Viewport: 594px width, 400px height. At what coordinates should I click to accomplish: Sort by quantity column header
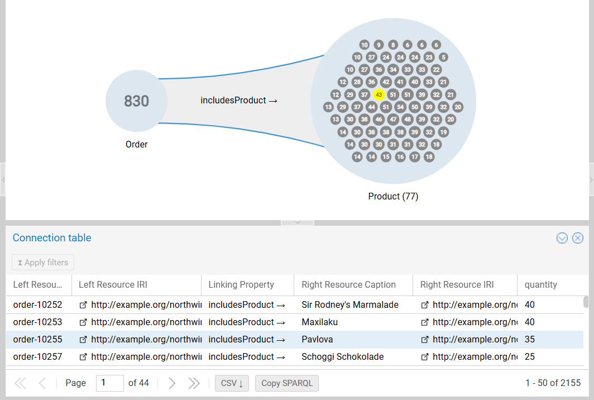[x=540, y=284]
